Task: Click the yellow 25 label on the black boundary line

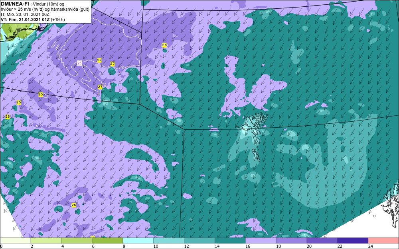Action: point(41,94)
